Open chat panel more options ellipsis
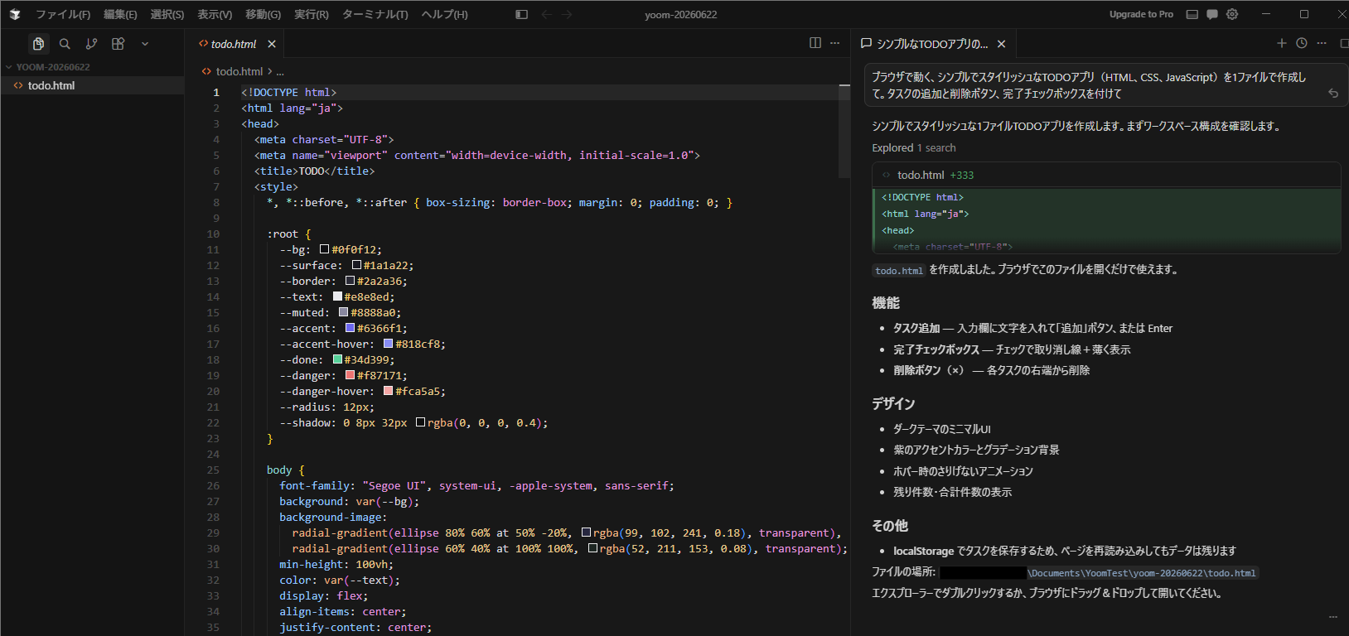Viewport: 1349px width, 636px height. [1322, 43]
